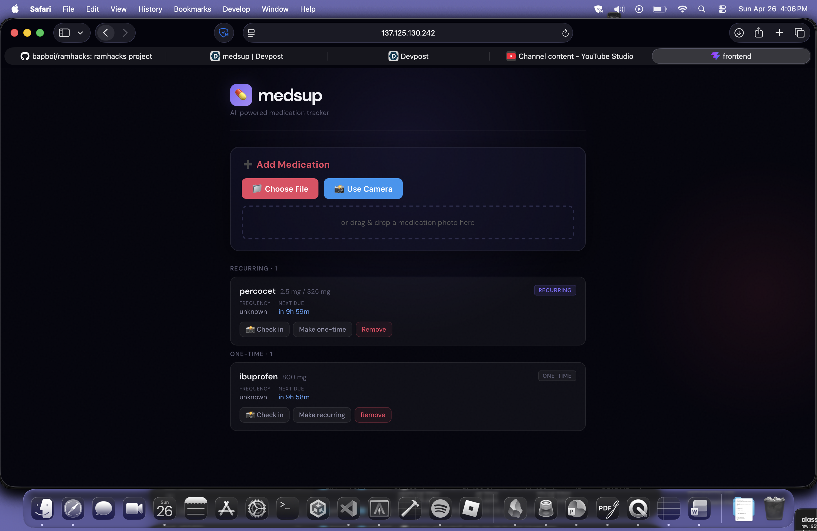817x531 pixels.
Task: Click the privacy shield icon in toolbar
Action: tap(224, 33)
